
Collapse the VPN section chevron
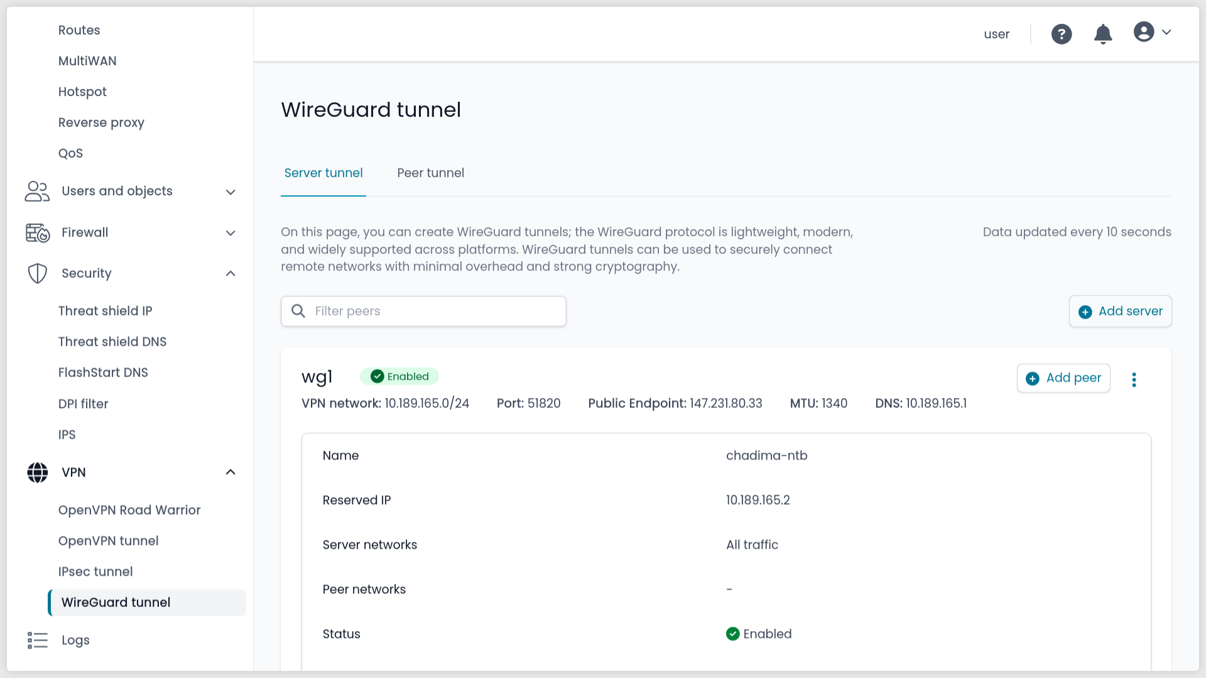(x=231, y=472)
